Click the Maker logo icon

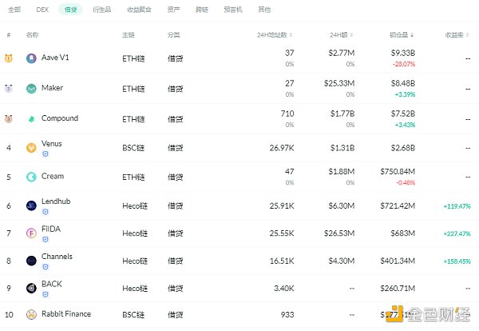(x=31, y=89)
